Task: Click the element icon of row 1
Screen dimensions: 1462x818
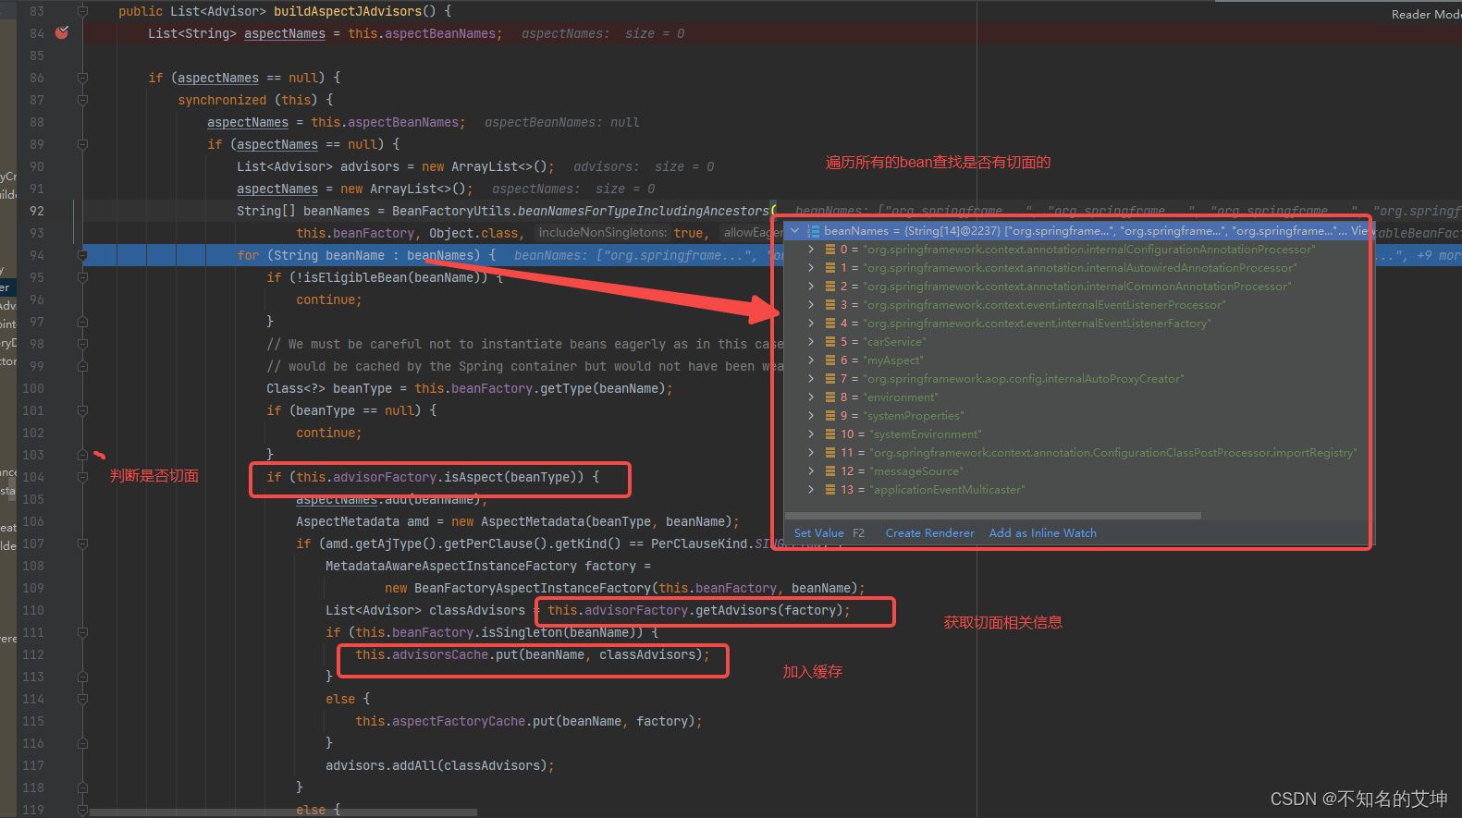Action: [830, 268]
